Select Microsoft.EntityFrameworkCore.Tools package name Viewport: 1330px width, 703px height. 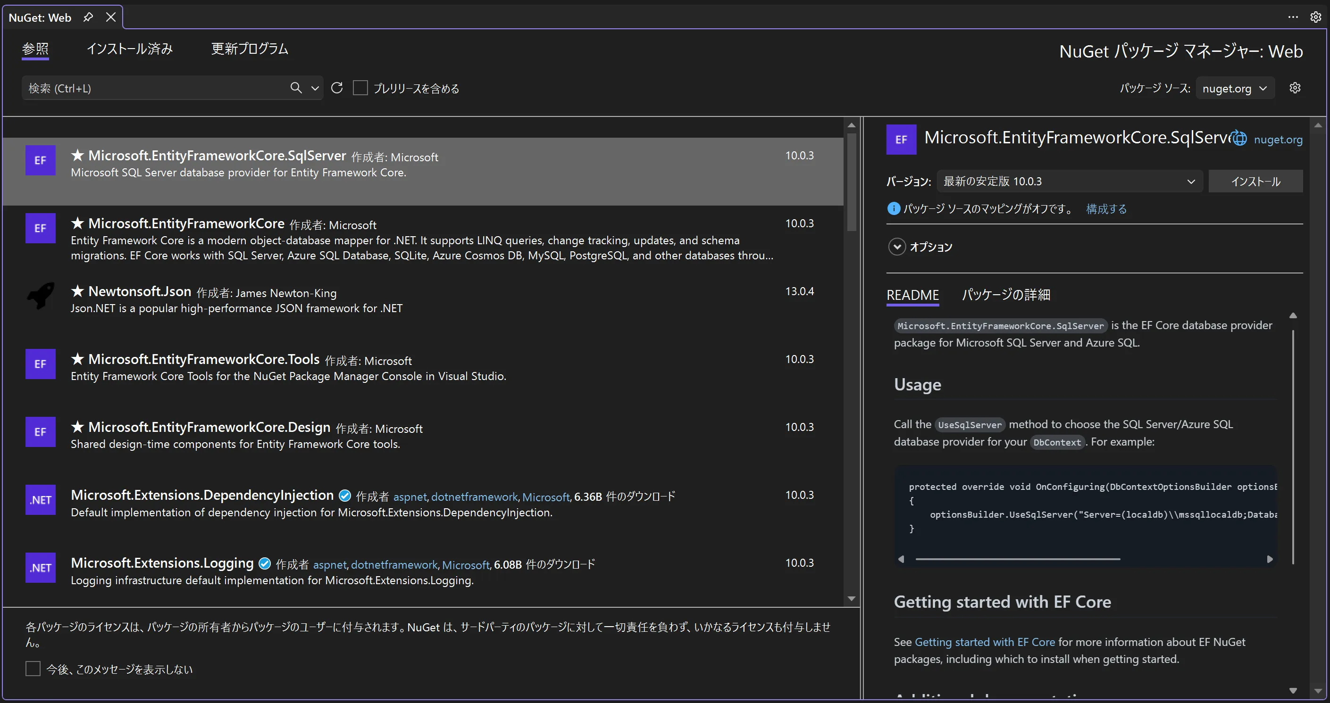[204, 359]
